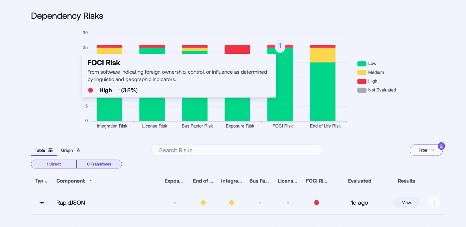Click the red High hexagon in tooltip

[91, 90]
